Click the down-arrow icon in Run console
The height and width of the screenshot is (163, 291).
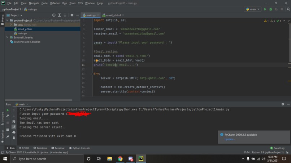tap(14, 116)
